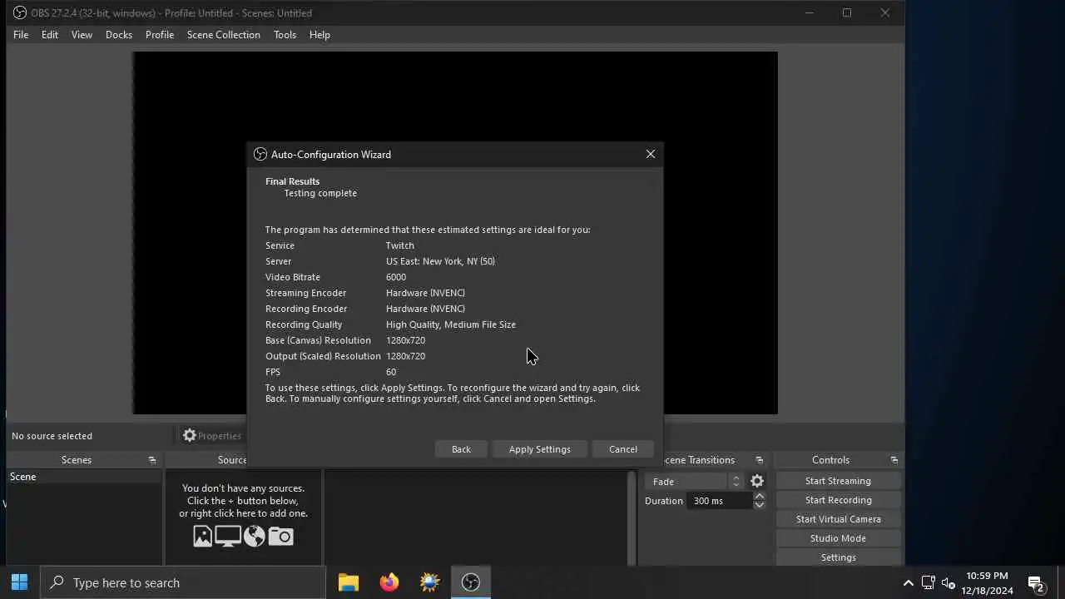Image resolution: width=1065 pixels, height=599 pixels.
Task: Open the Fade transition dropdown
Action: [693, 482]
